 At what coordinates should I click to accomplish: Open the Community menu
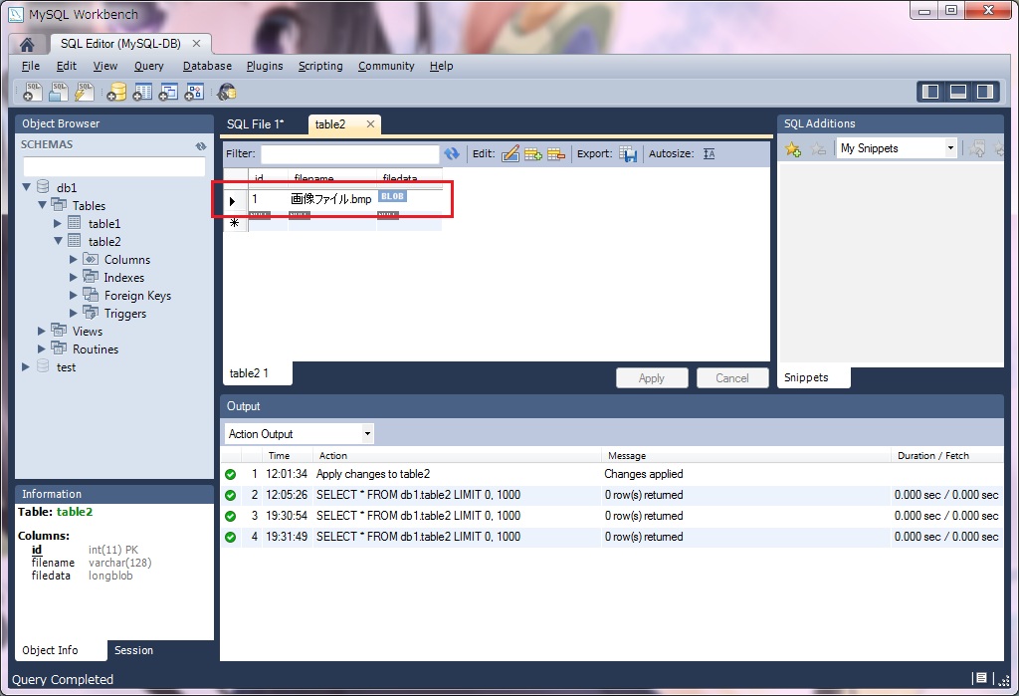click(x=386, y=66)
